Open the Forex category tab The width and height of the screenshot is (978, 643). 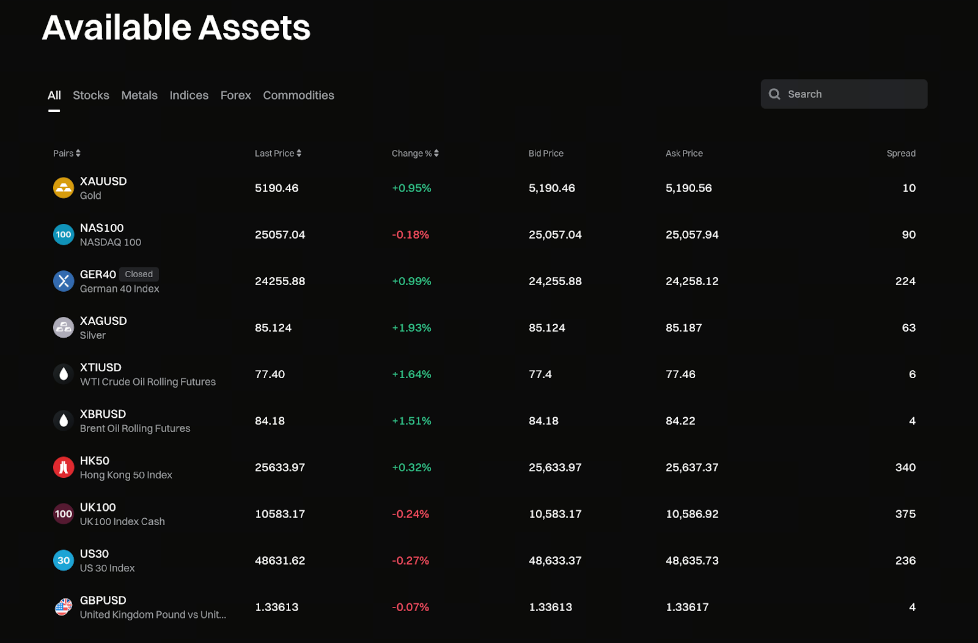[x=235, y=95]
